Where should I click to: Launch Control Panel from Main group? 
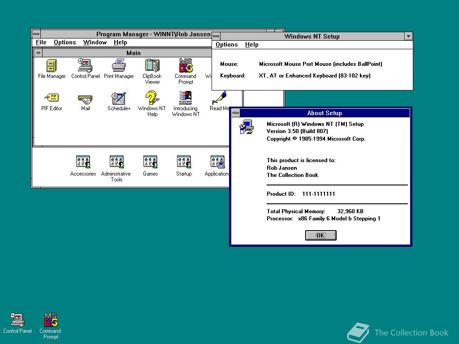(x=85, y=66)
